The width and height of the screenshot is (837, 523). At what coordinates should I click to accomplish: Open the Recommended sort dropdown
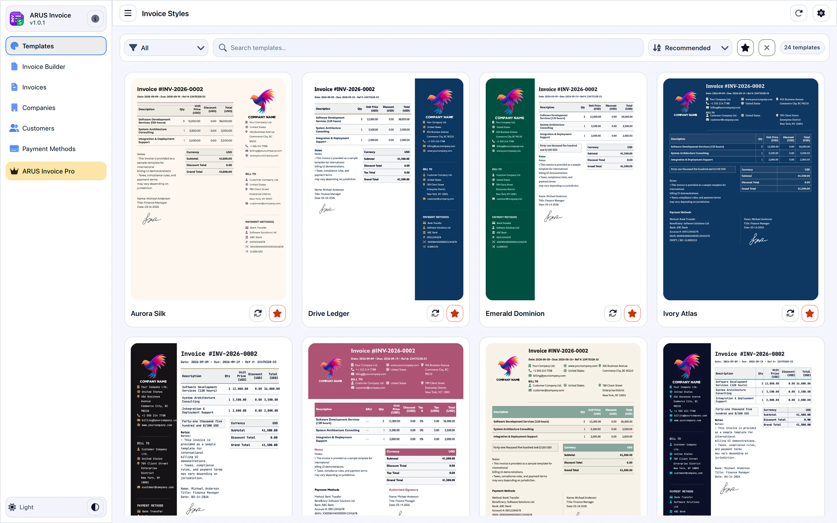tap(690, 48)
